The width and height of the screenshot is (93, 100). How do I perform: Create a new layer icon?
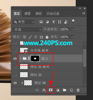click(x=71, y=90)
